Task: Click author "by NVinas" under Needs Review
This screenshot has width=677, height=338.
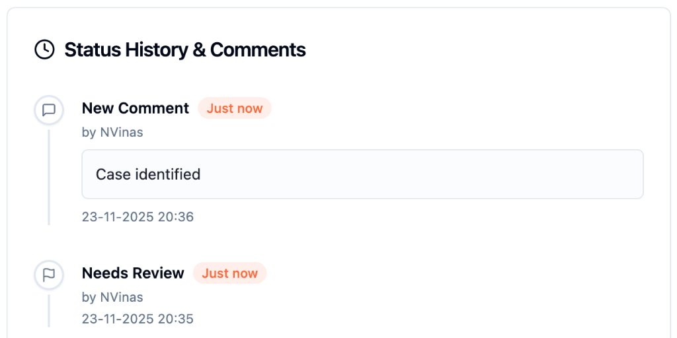Action: [x=112, y=297]
